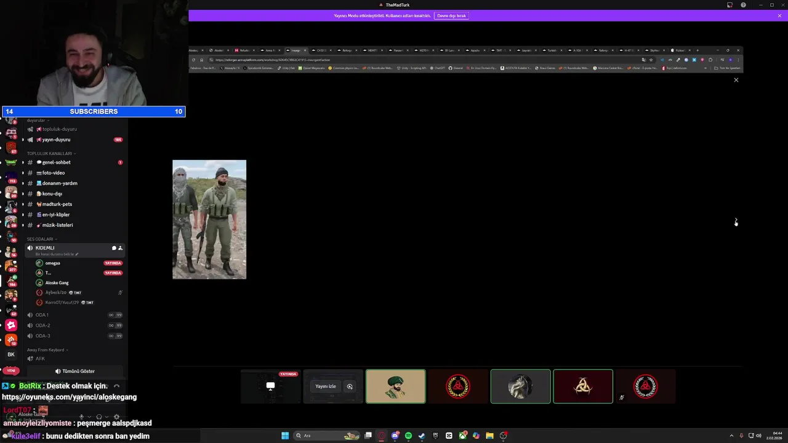
Task: Dismiss the streamer mode banner
Action: click(x=779, y=15)
